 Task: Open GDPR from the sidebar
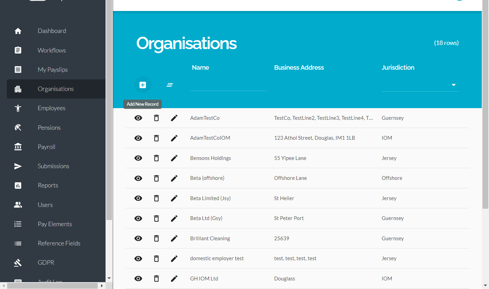[56, 263]
